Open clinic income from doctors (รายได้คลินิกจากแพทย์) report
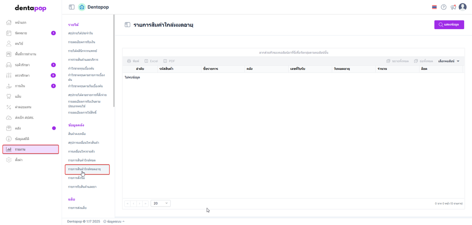Screen dimensions: 472x225 pos(83,51)
